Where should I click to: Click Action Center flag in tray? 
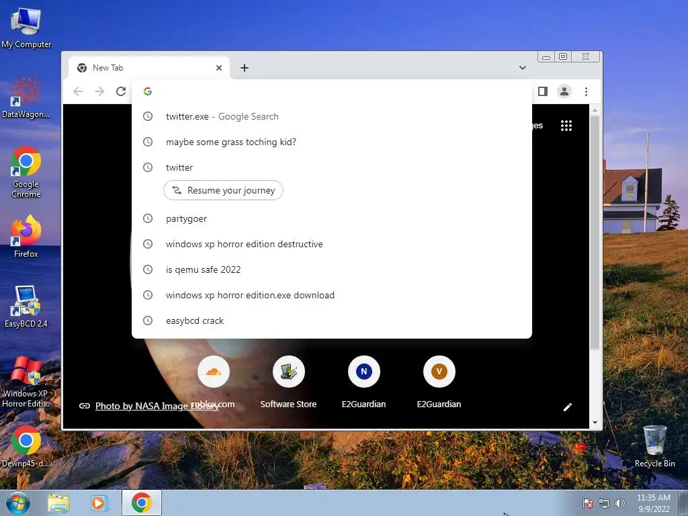(x=587, y=503)
